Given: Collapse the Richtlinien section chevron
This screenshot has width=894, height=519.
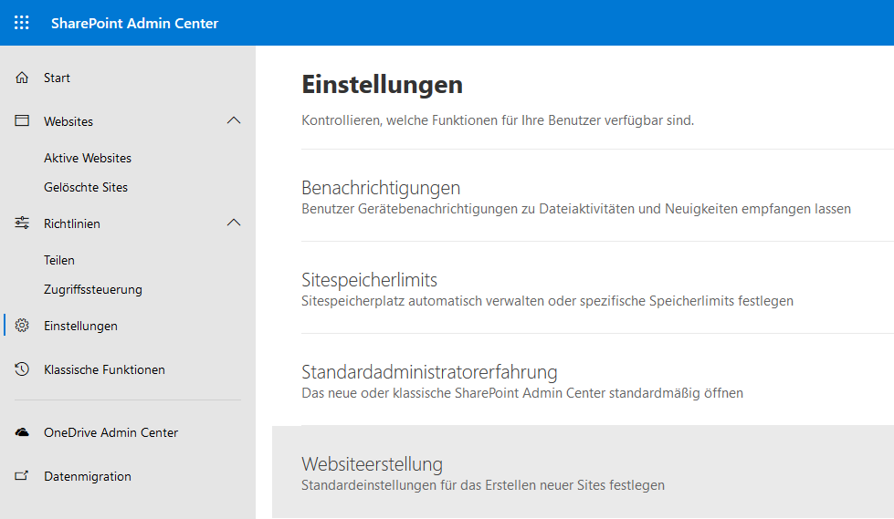Looking at the screenshot, I should 234,223.
